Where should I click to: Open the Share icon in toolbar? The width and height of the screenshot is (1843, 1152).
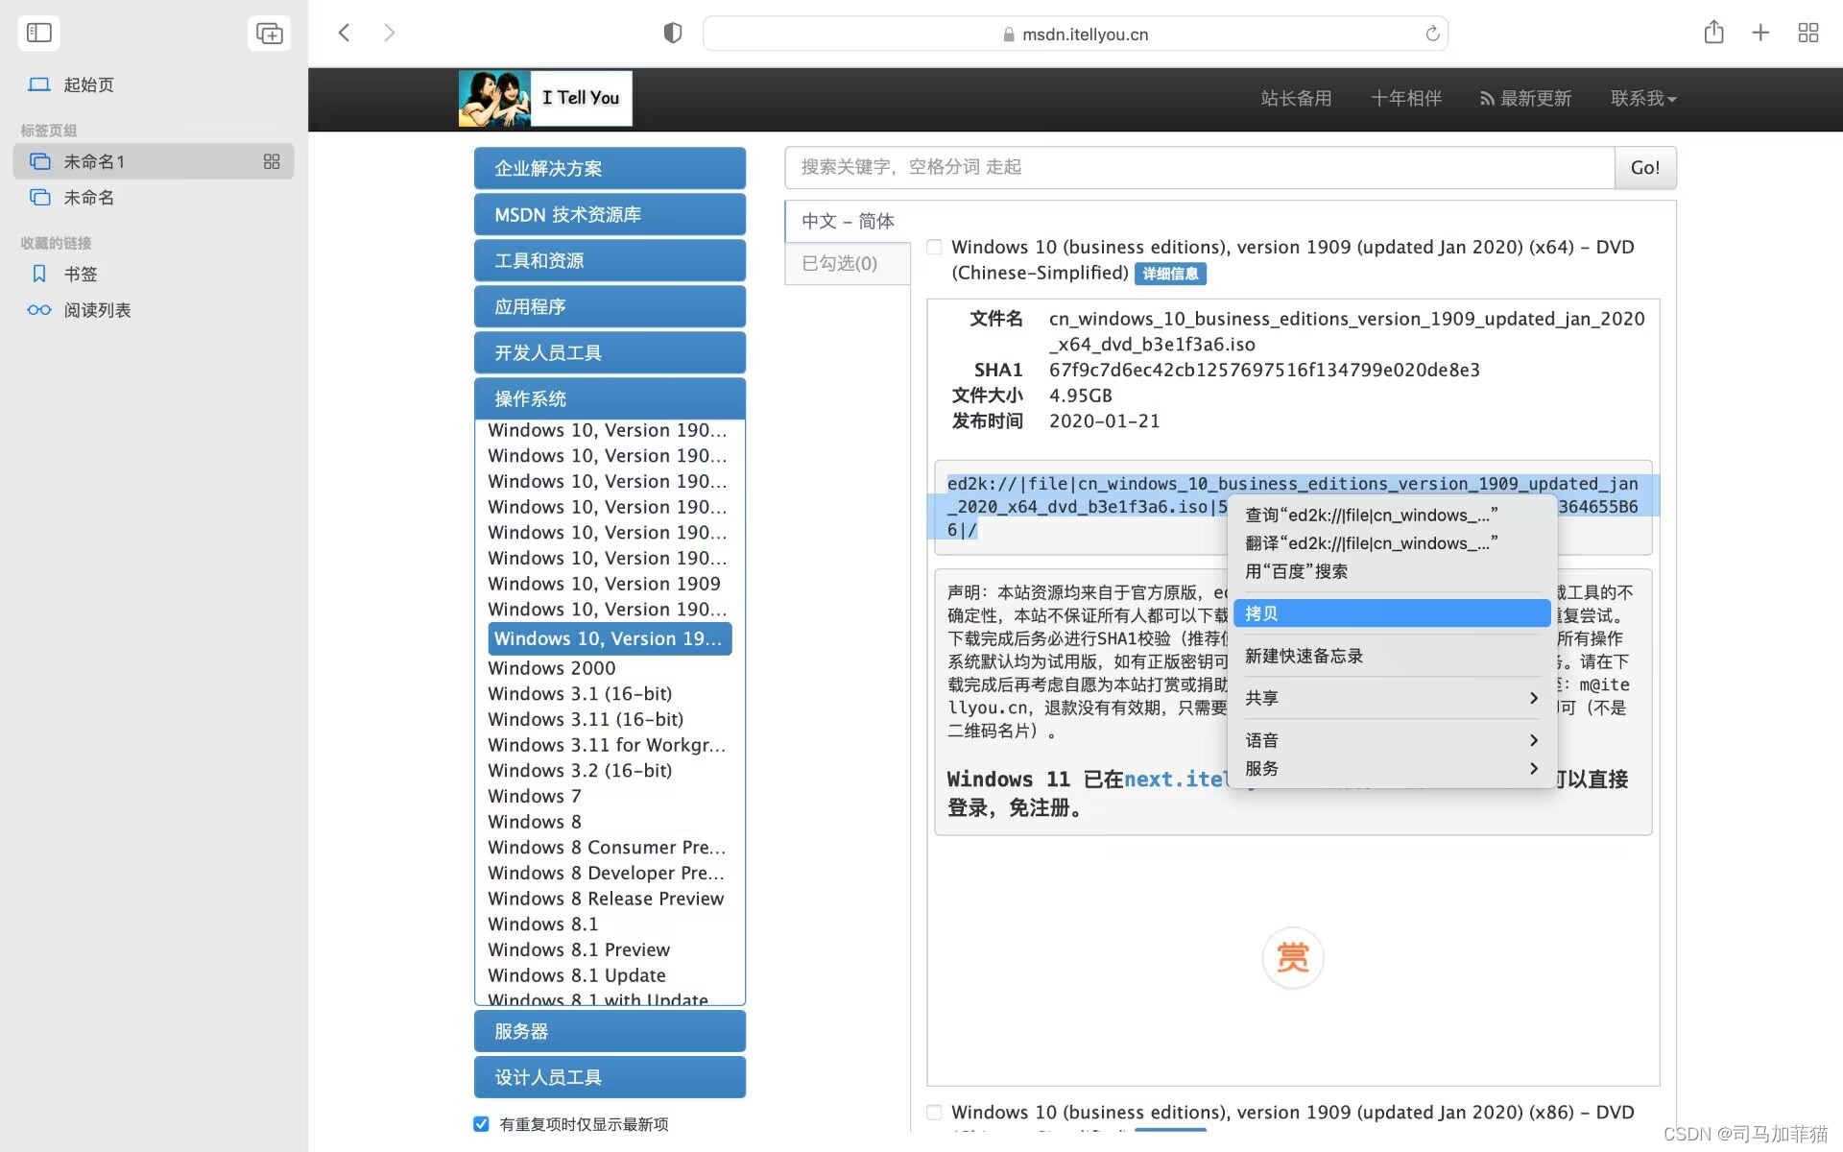point(1713,33)
